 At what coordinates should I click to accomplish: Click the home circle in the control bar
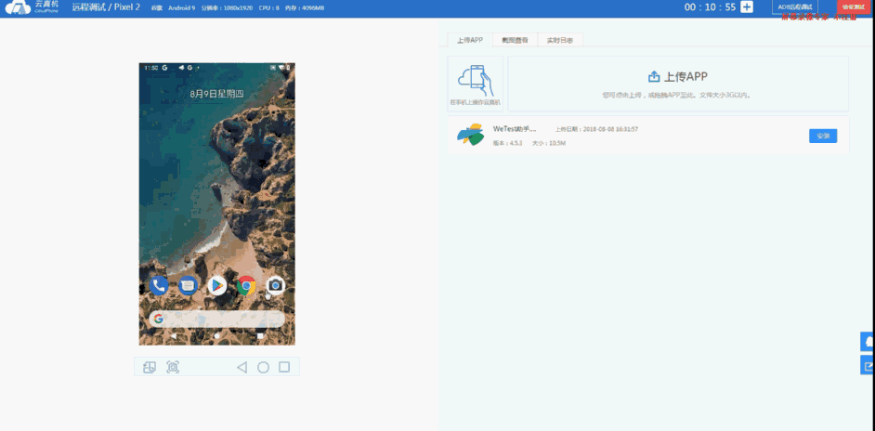(x=263, y=367)
